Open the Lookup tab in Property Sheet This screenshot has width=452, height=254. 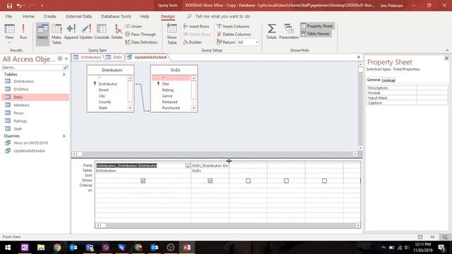[x=388, y=80]
